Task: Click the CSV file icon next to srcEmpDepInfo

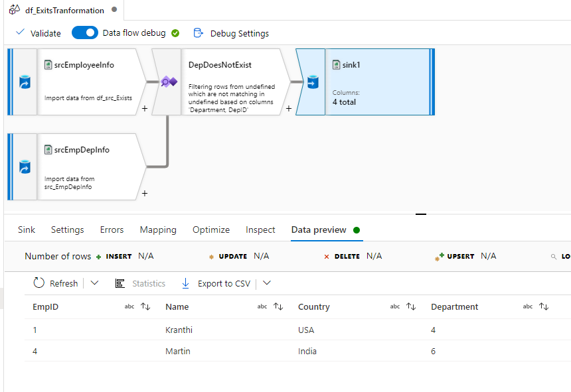Action: [x=48, y=149]
